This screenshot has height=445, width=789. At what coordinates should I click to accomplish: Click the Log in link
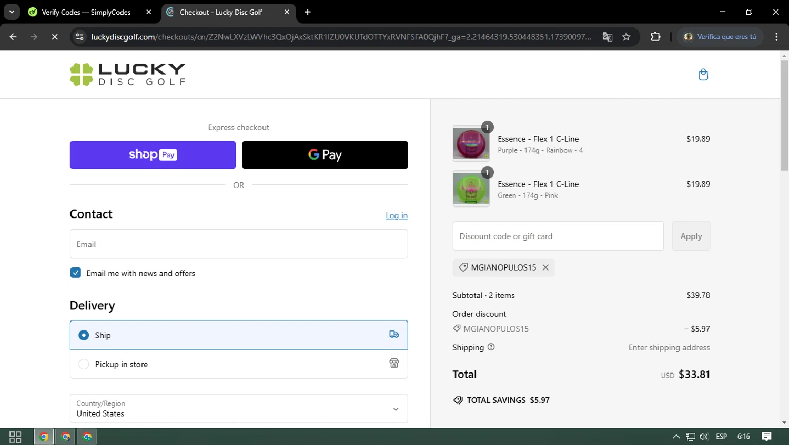(x=397, y=215)
